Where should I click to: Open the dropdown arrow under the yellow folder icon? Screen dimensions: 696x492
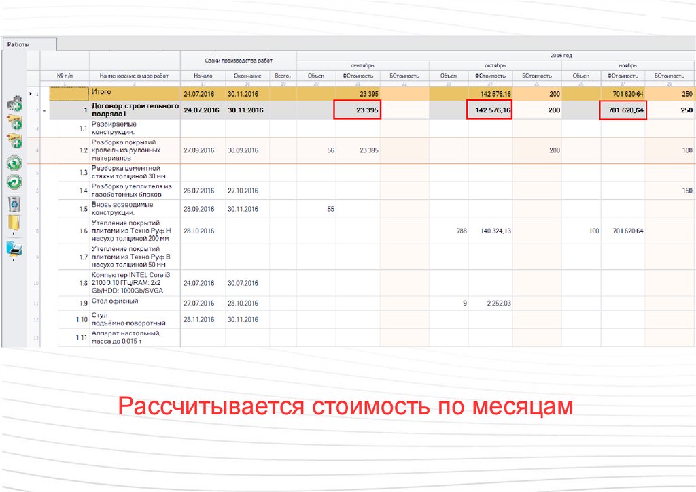[x=14, y=233]
